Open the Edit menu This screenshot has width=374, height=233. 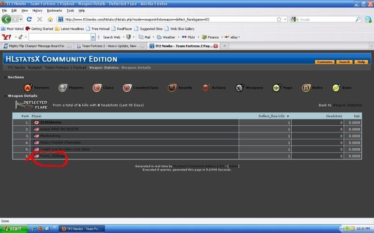point(14,10)
